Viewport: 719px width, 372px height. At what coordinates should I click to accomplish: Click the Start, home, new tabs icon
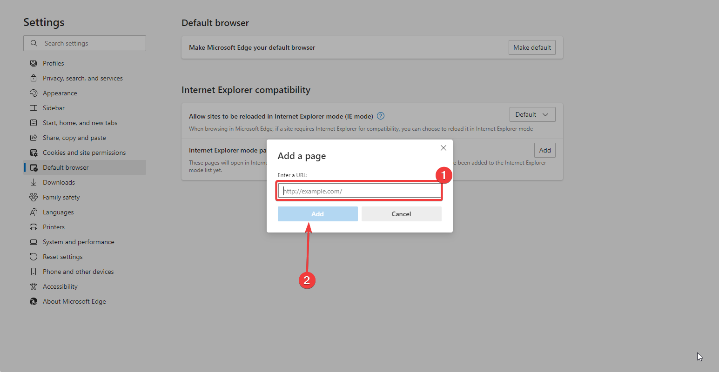coord(34,123)
